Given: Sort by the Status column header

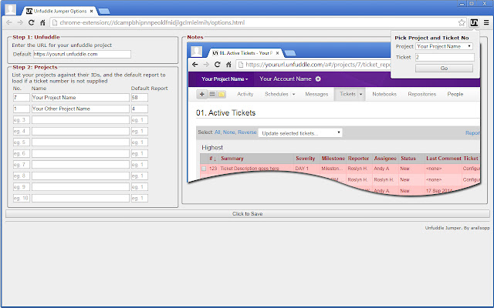Looking at the screenshot, I should (408, 159).
